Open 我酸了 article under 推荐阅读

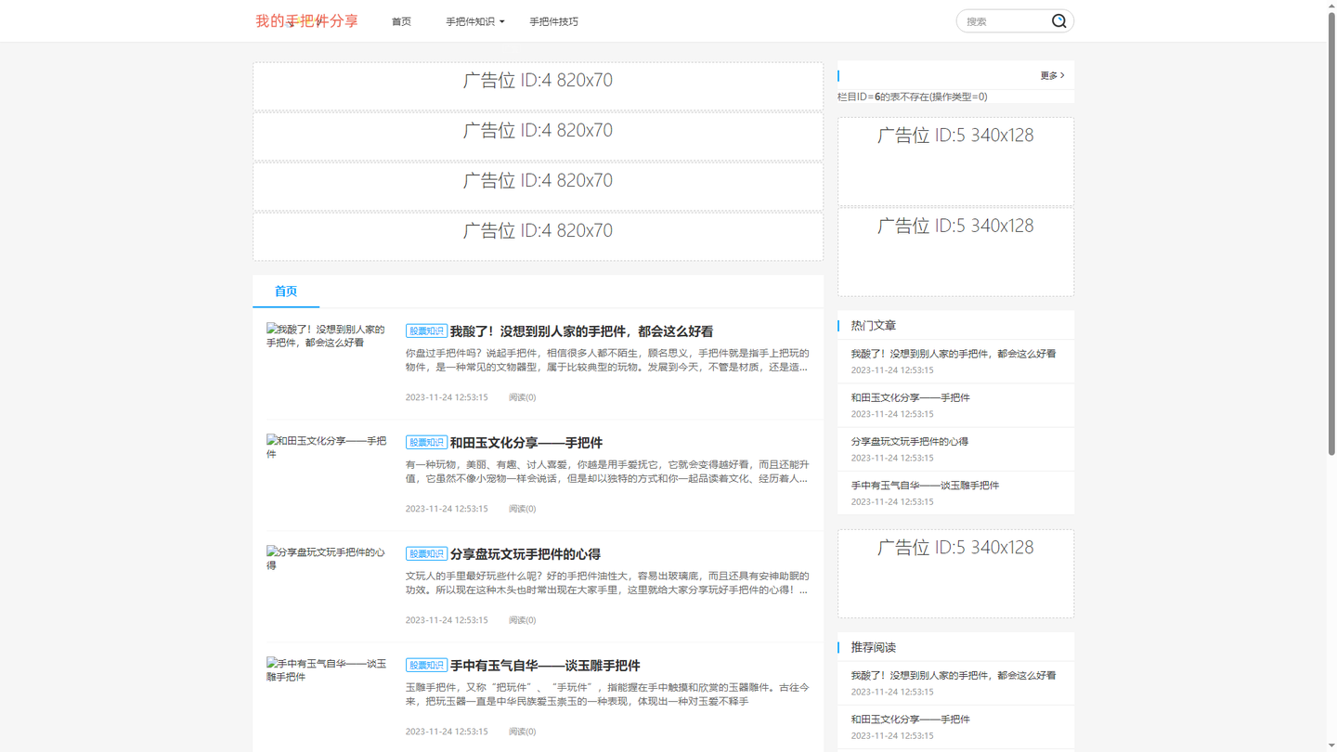(954, 676)
